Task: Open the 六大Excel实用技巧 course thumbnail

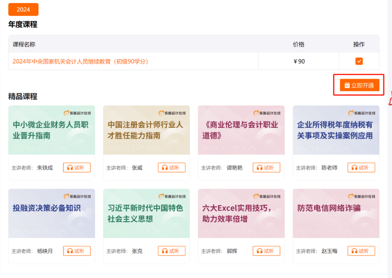Action: tap(241, 213)
